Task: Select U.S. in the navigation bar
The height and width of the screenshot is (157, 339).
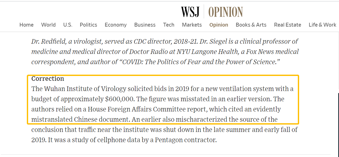Action: pos(68,25)
